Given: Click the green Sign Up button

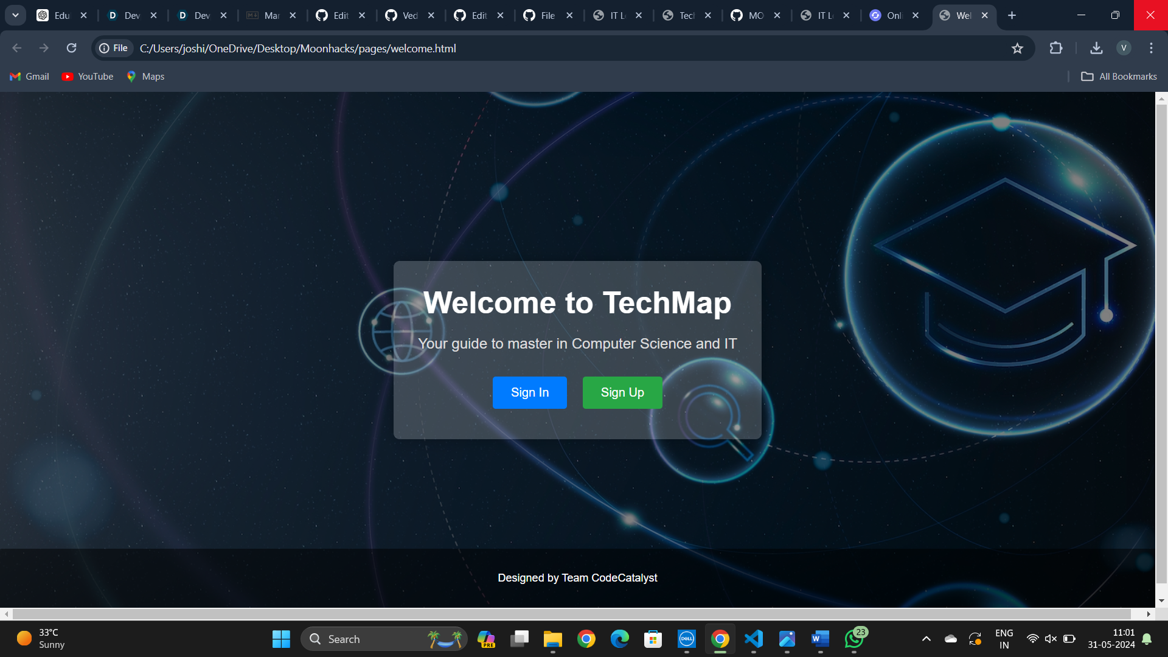Looking at the screenshot, I should [x=622, y=392].
